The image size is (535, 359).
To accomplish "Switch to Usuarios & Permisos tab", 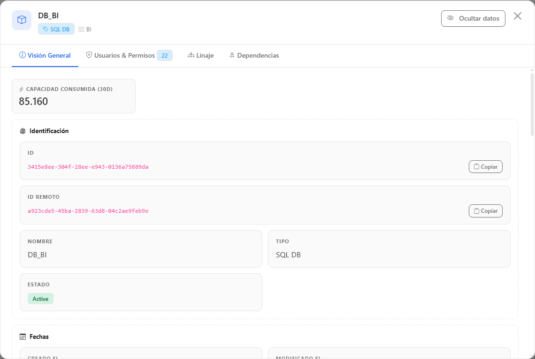I will click(130, 55).
